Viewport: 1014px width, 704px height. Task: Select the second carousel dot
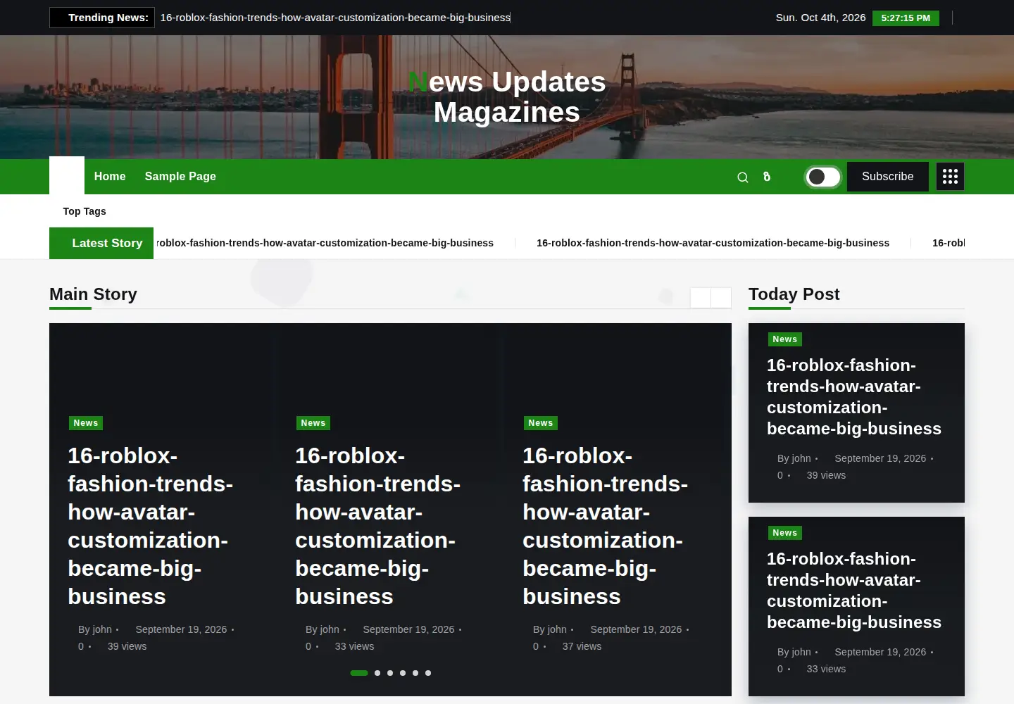377,673
